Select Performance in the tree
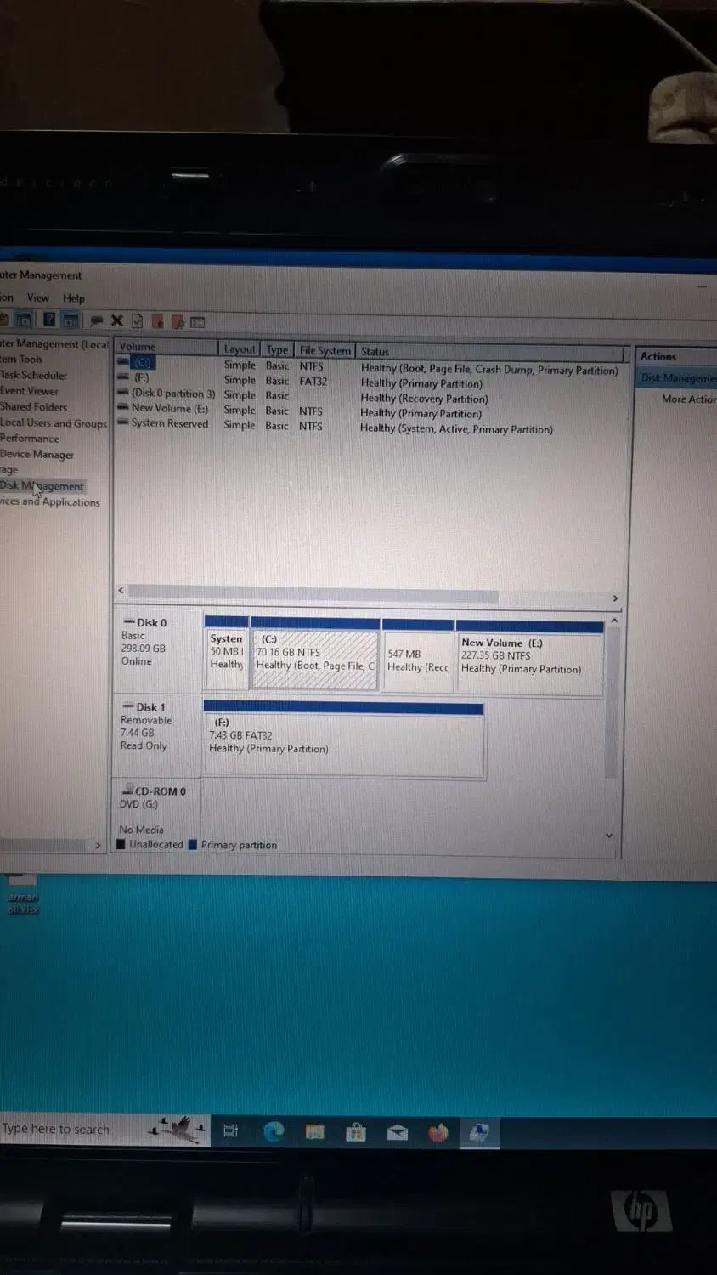Image resolution: width=717 pixels, height=1275 pixels. pos(30,439)
